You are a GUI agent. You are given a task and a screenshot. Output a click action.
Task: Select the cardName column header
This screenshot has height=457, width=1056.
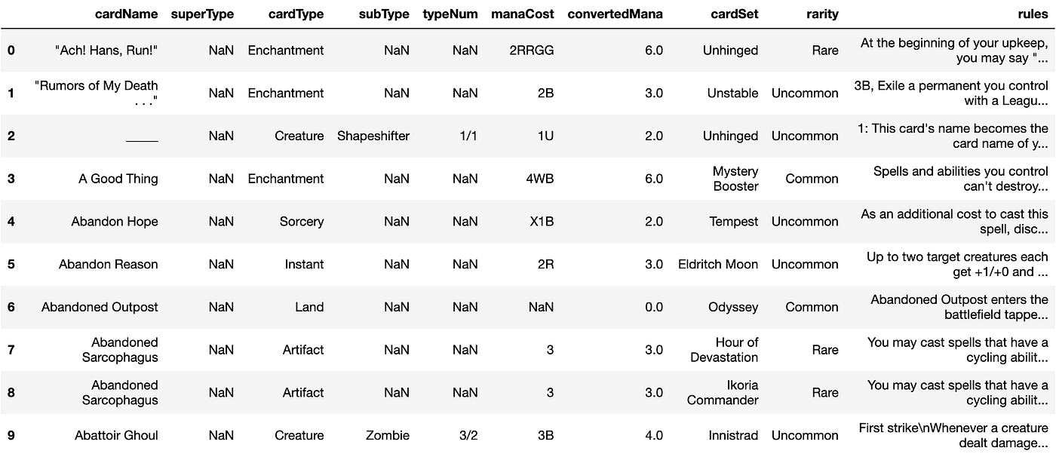pos(126,14)
